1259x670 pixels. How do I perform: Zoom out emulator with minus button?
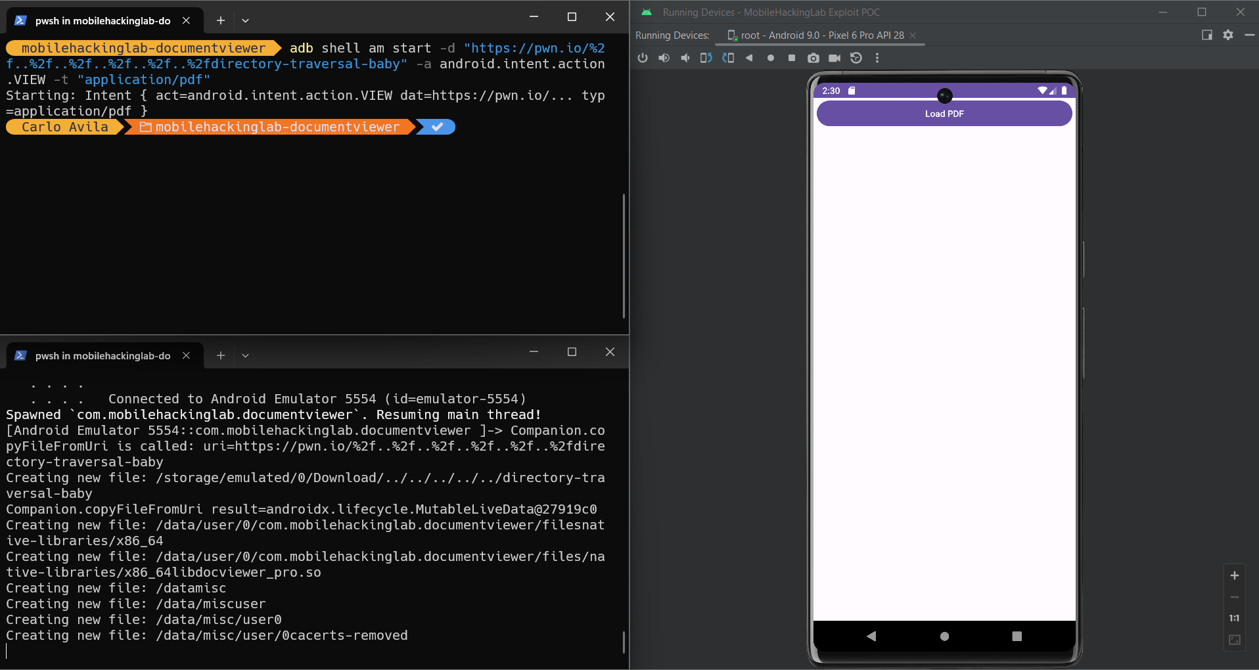(x=1235, y=597)
